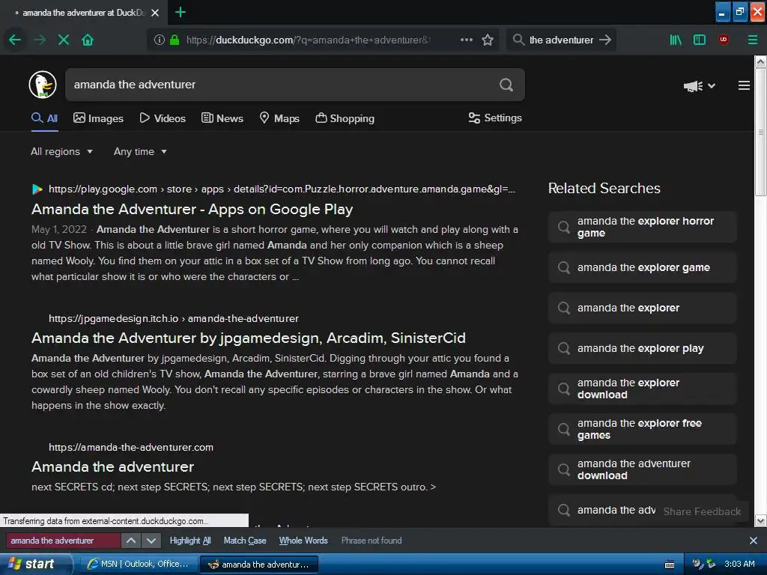Switch to the News tab

coord(222,118)
